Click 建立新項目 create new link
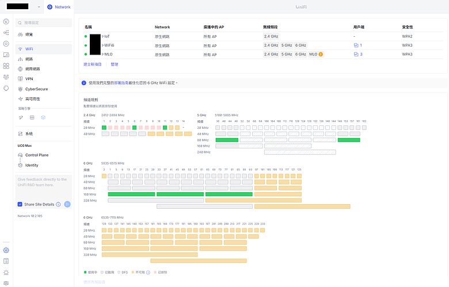Screen dimensions: 449x287 tap(93, 64)
